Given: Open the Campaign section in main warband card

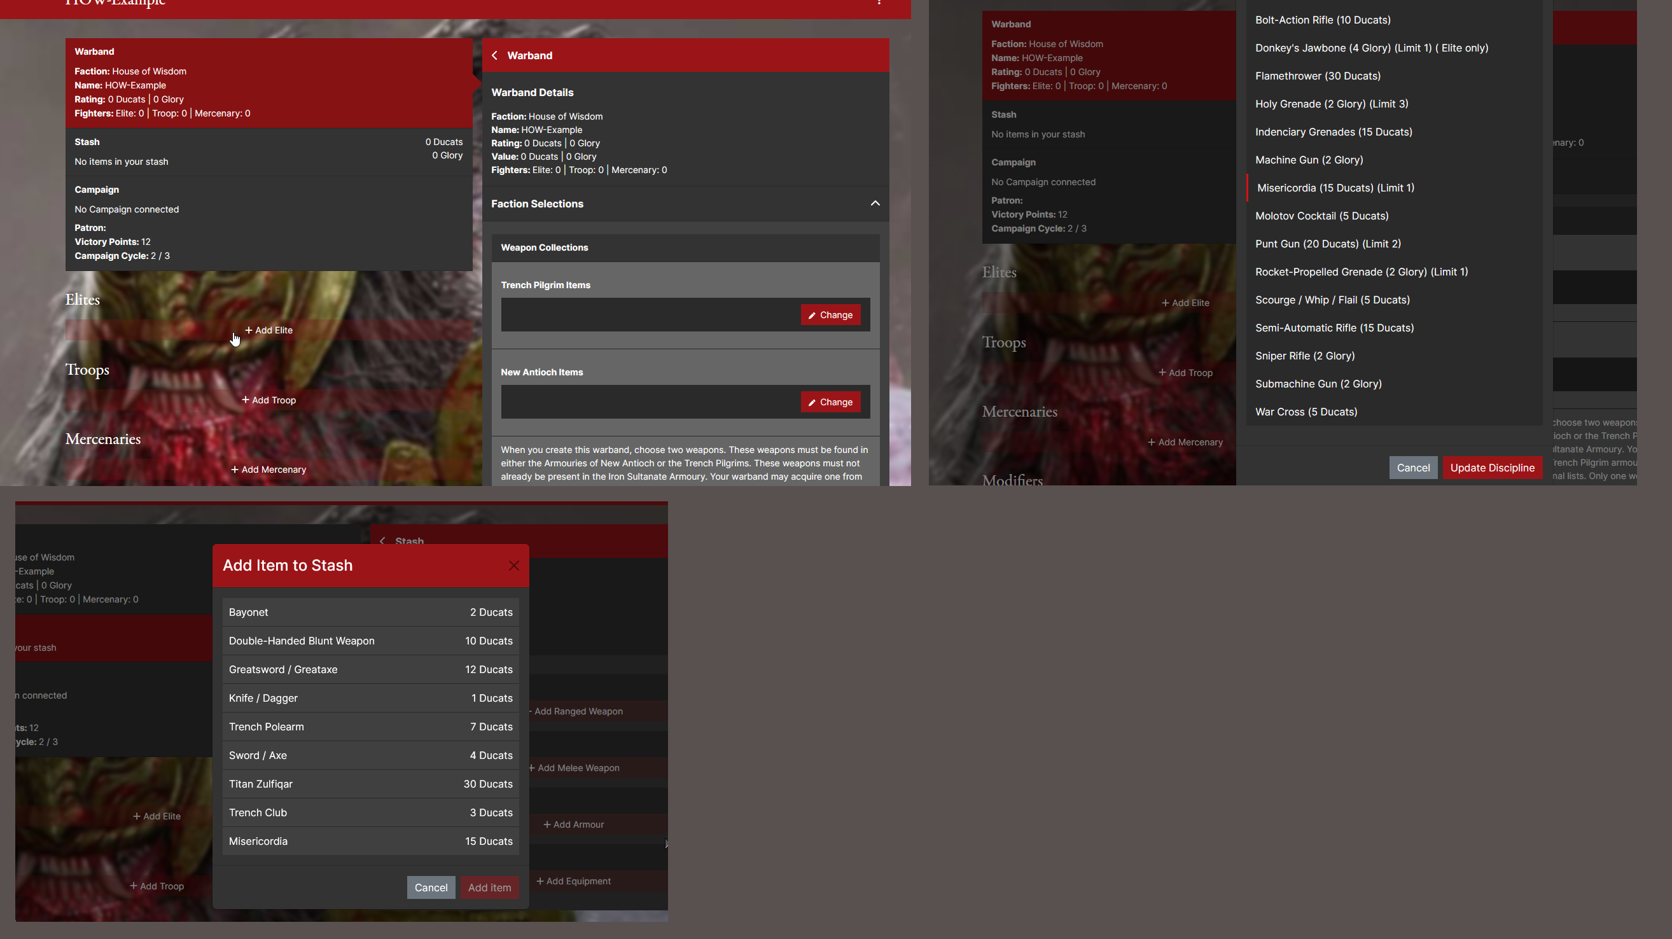Looking at the screenshot, I should [x=268, y=223].
